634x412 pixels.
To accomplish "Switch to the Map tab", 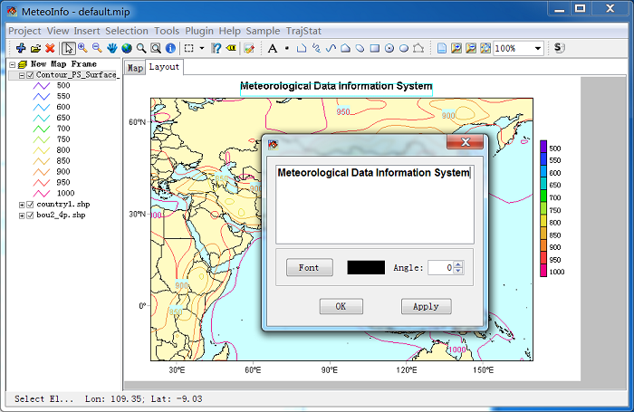I will pos(135,68).
